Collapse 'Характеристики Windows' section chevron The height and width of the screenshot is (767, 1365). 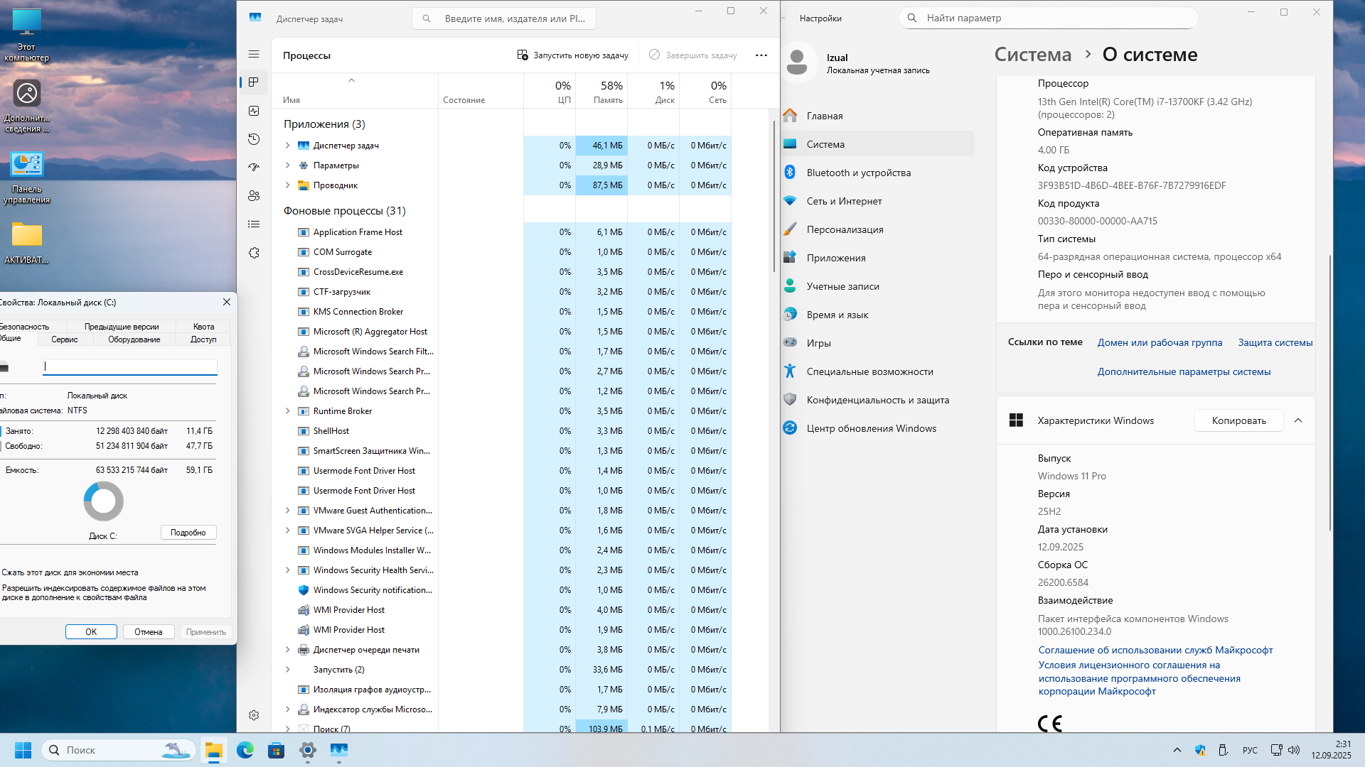1298,420
